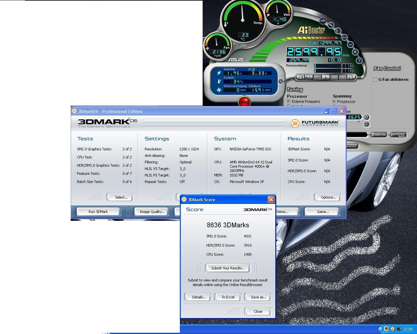The width and height of the screenshot is (417, 334).
Task: Click the 3DMark06 window title bar icon
Action: (x=74, y=111)
